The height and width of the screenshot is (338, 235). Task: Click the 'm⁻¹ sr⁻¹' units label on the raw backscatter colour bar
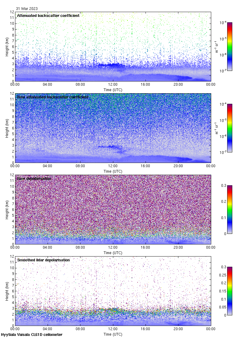217,128
